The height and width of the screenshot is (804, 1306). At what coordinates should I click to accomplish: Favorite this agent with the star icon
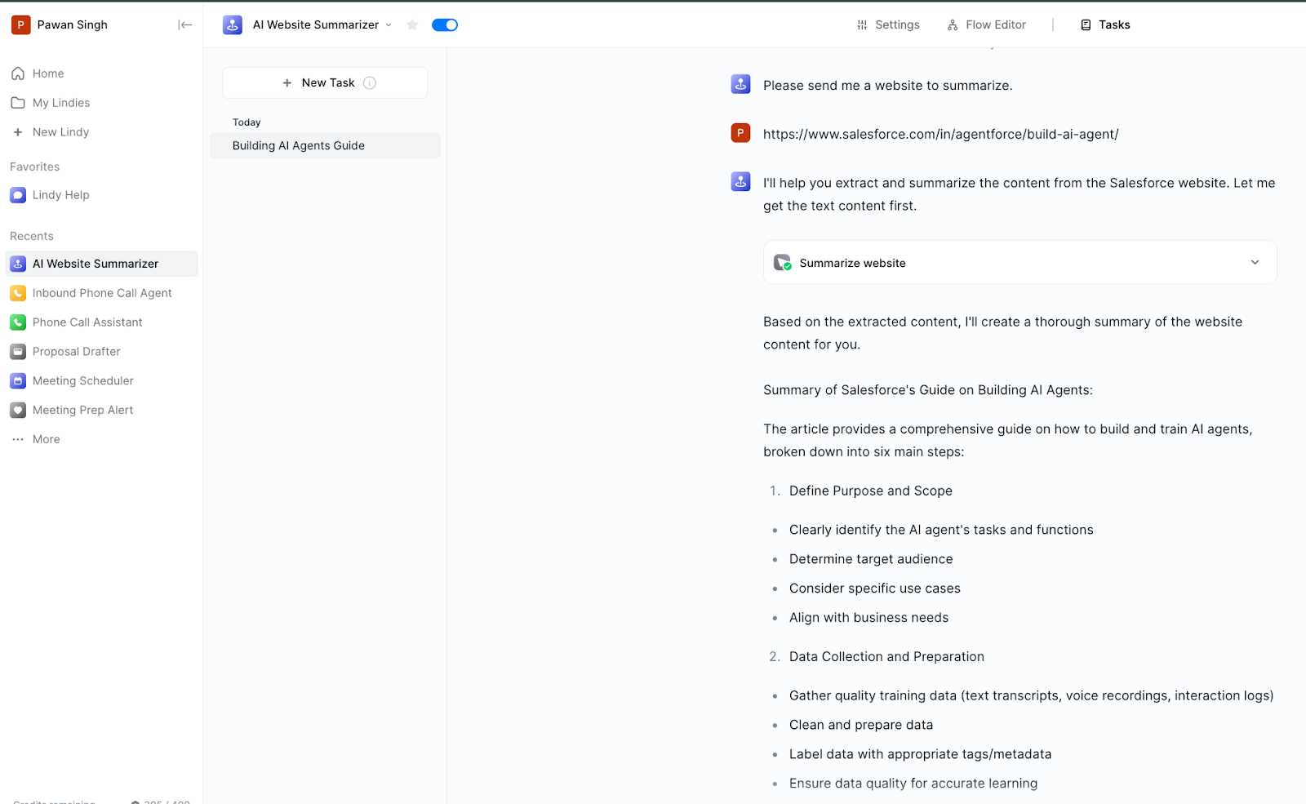412,24
